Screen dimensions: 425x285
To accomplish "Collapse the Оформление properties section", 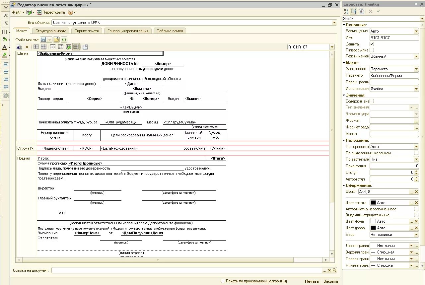I will pos(344,185).
